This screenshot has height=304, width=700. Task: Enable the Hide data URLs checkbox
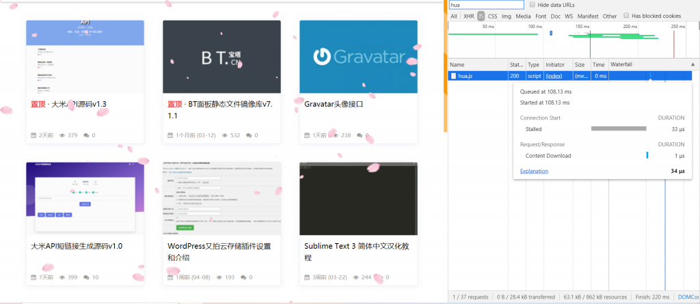[x=533, y=5]
